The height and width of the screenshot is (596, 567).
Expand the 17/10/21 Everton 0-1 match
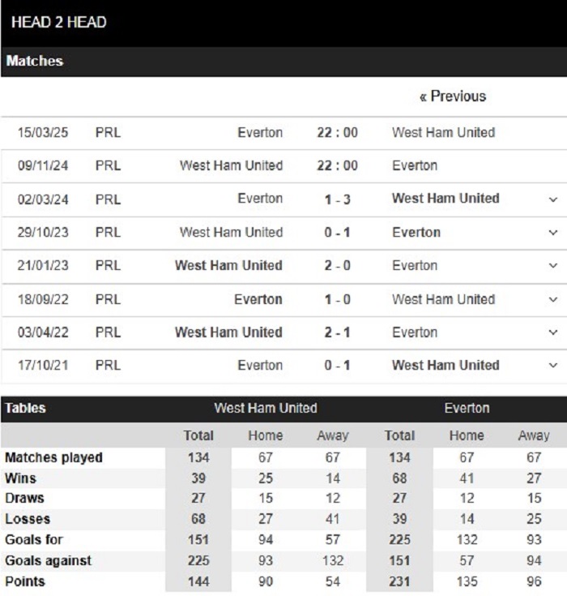(553, 366)
